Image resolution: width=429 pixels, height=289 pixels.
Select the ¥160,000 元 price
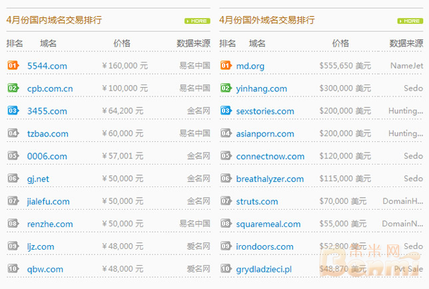[125, 66]
